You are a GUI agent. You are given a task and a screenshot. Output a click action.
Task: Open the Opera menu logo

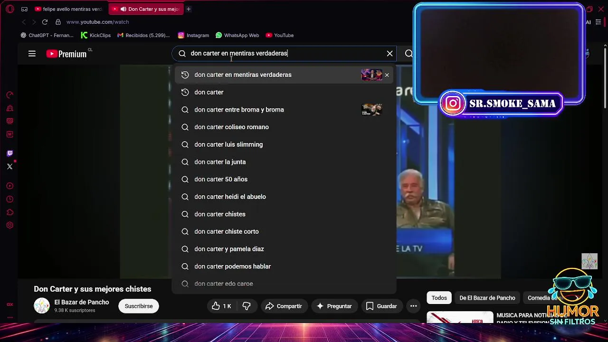[x=9, y=9]
